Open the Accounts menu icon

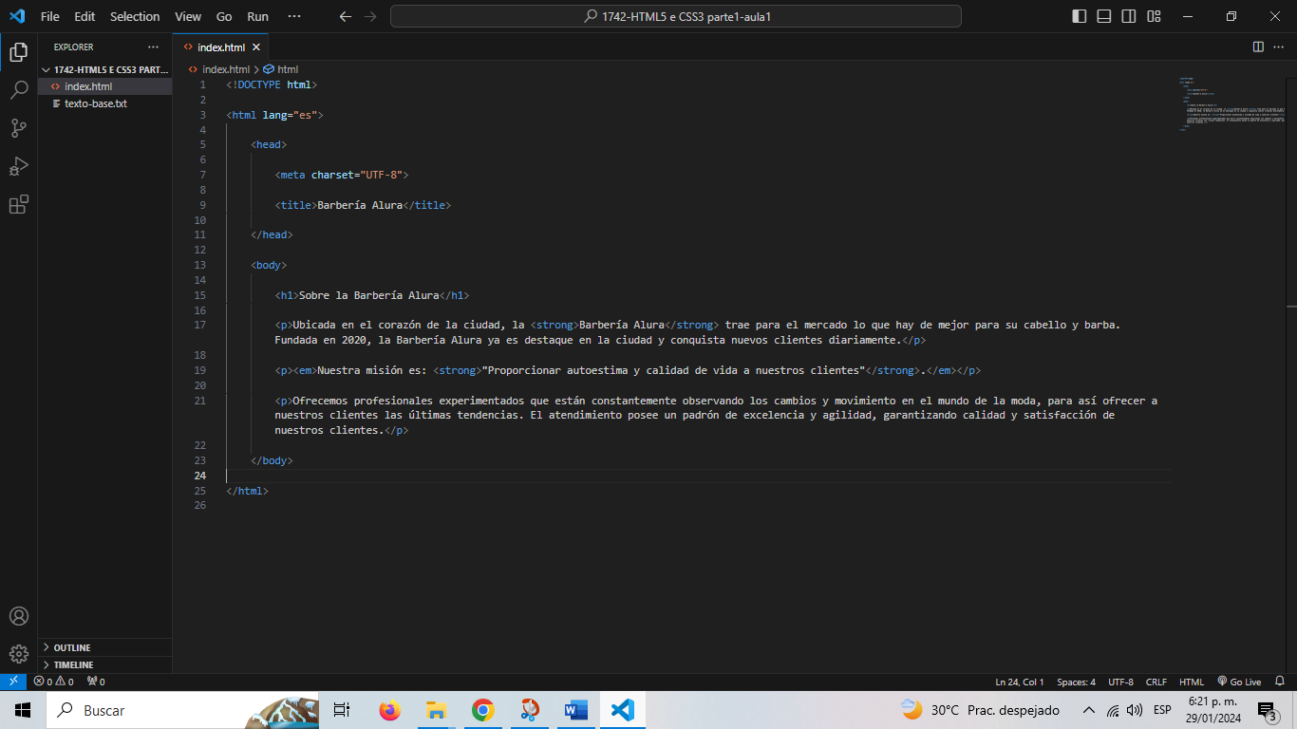[18, 616]
